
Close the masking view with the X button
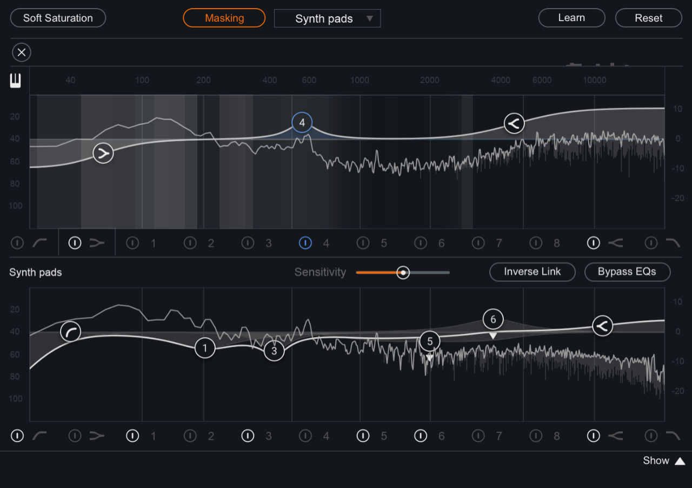(x=21, y=52)
